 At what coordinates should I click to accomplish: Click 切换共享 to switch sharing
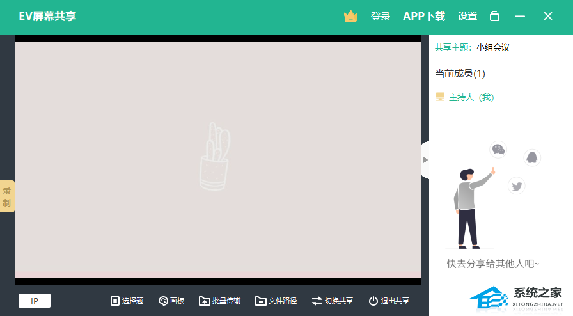[332, 301]
